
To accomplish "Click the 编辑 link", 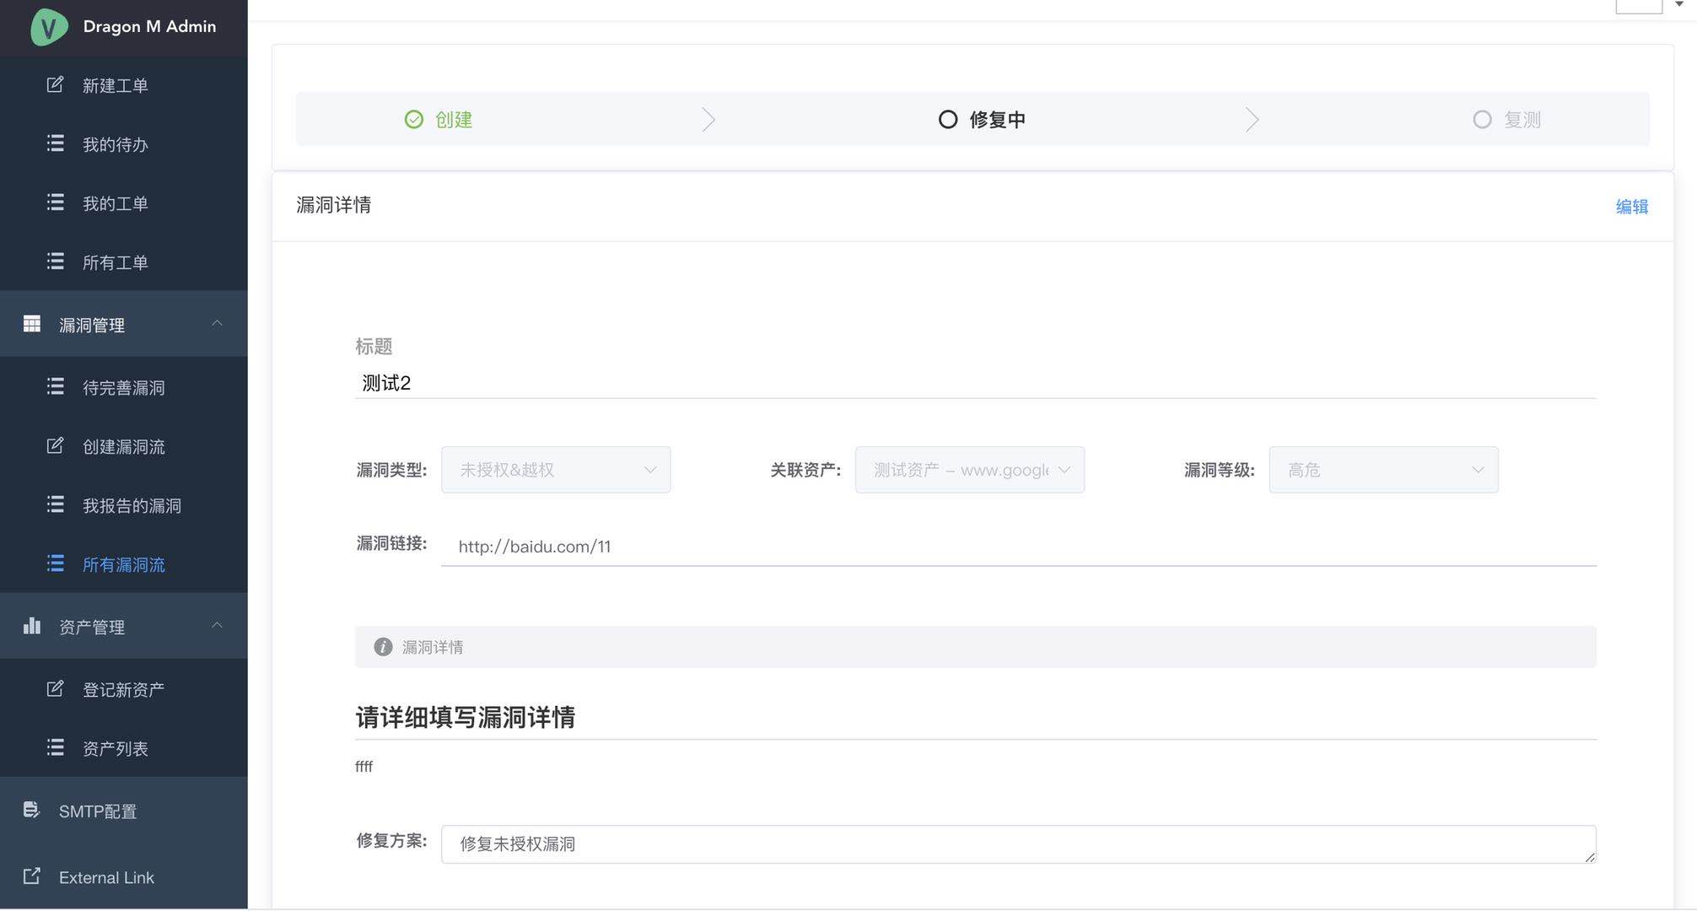I will [1631, 207].
